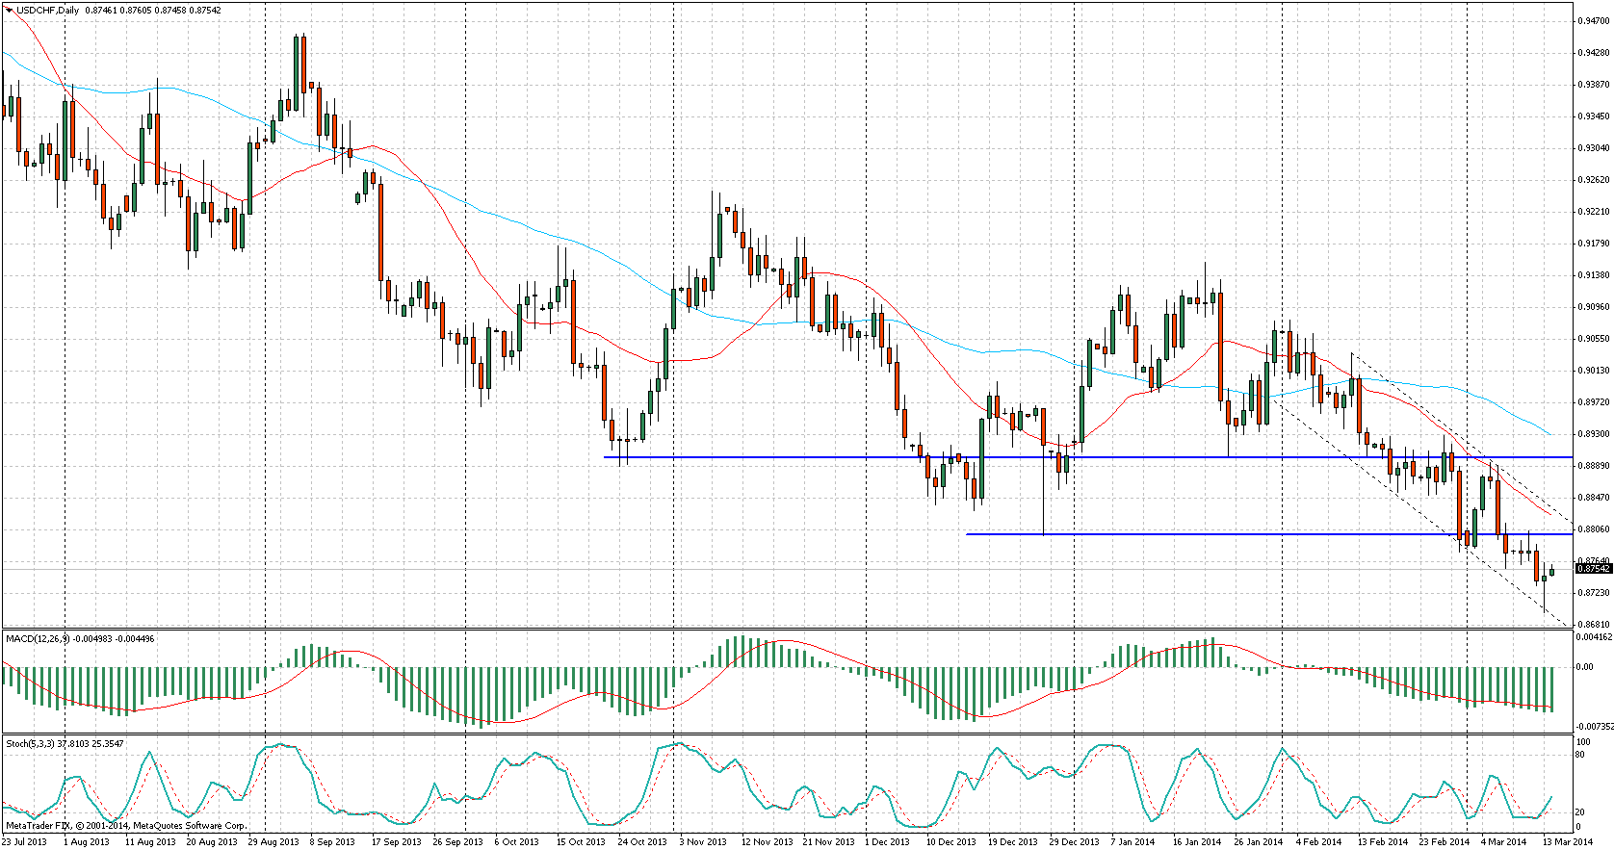The height and width of the screenshot is (850, 1614).
Task: Click the triangle icon beside USDCHF,Daily
Action: click(x=9, y=11)
